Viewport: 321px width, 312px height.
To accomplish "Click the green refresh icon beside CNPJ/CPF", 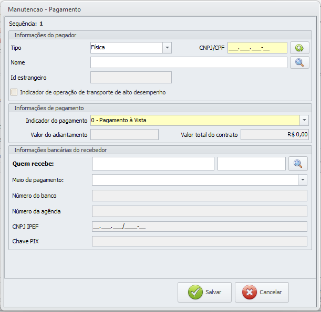I will pos(299,48).
